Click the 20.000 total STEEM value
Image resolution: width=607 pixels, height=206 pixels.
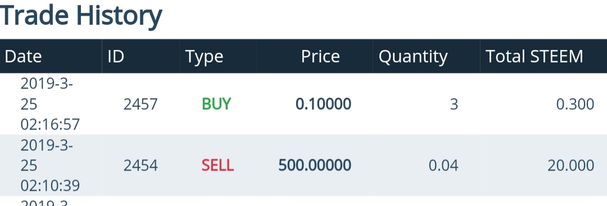(571, 166)
